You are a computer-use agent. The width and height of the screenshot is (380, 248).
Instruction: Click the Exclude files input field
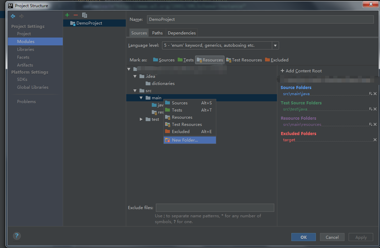tap(215, 207)
